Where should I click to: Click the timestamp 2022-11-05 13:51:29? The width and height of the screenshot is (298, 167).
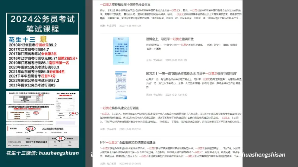[176, 60]
